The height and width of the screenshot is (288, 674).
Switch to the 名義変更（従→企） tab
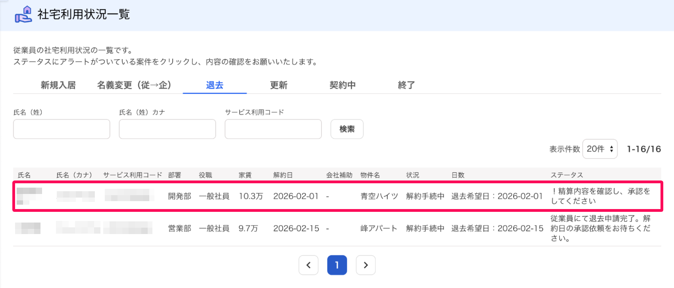[x=134, y=85]
